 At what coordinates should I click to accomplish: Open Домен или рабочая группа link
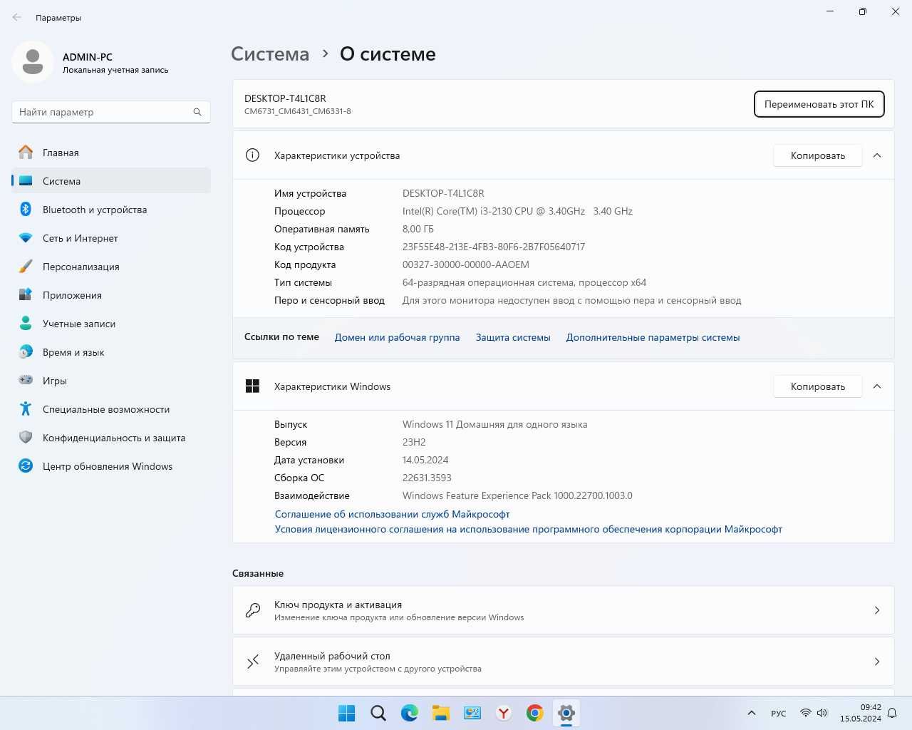click(397, 337)
